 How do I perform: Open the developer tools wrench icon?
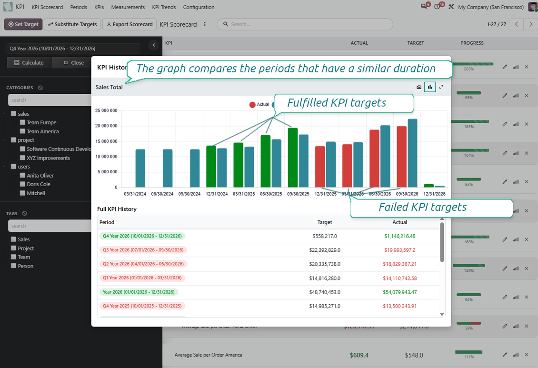(x=451, y=7)
